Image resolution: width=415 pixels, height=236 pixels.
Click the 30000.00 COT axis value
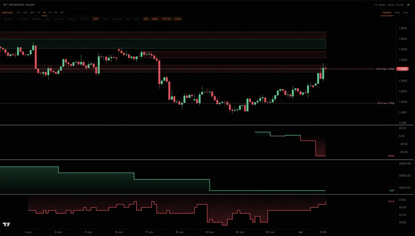click(x=405, y=164)
